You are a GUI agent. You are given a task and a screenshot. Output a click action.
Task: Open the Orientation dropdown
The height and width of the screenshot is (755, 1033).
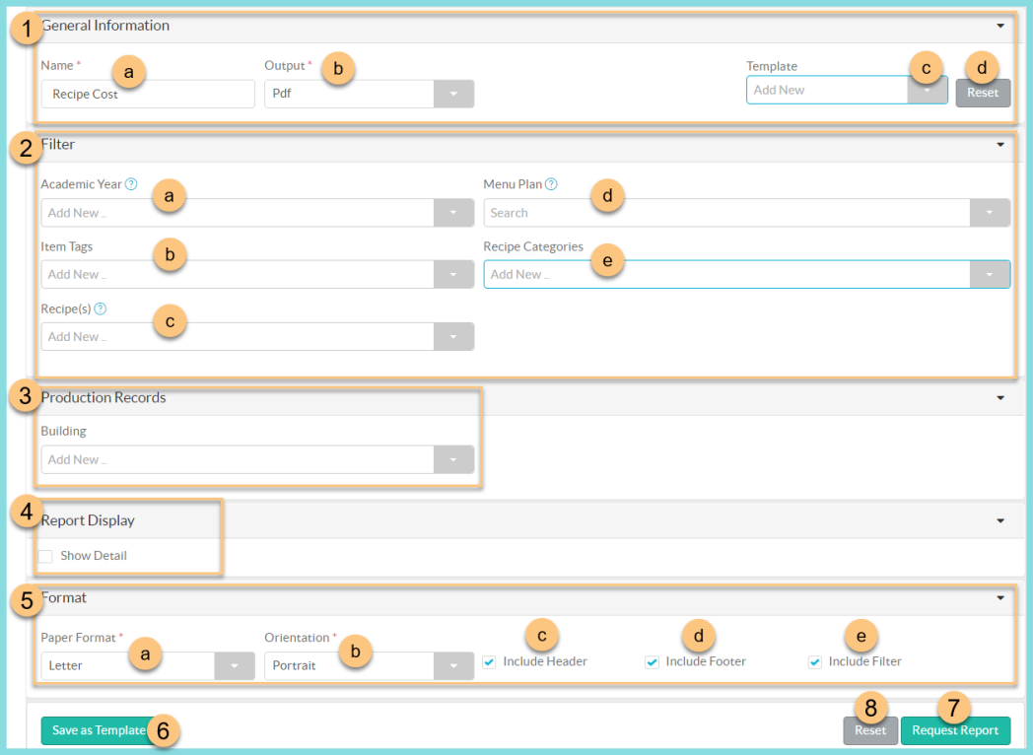(x=453, y=666)
